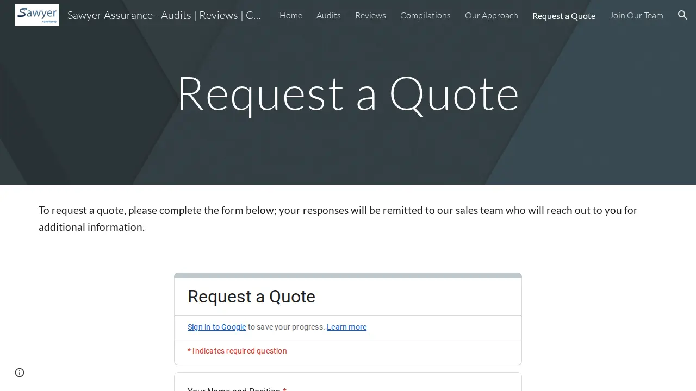Open the Join Our Team page
Screen dimensions: 696x391
click(x=636, y=15)
